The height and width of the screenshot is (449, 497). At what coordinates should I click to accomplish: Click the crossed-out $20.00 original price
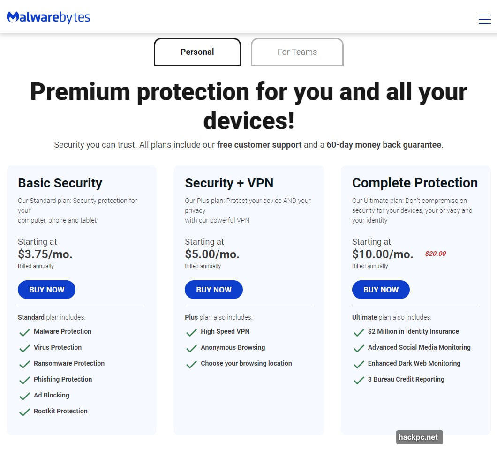(x=435, y=254)
